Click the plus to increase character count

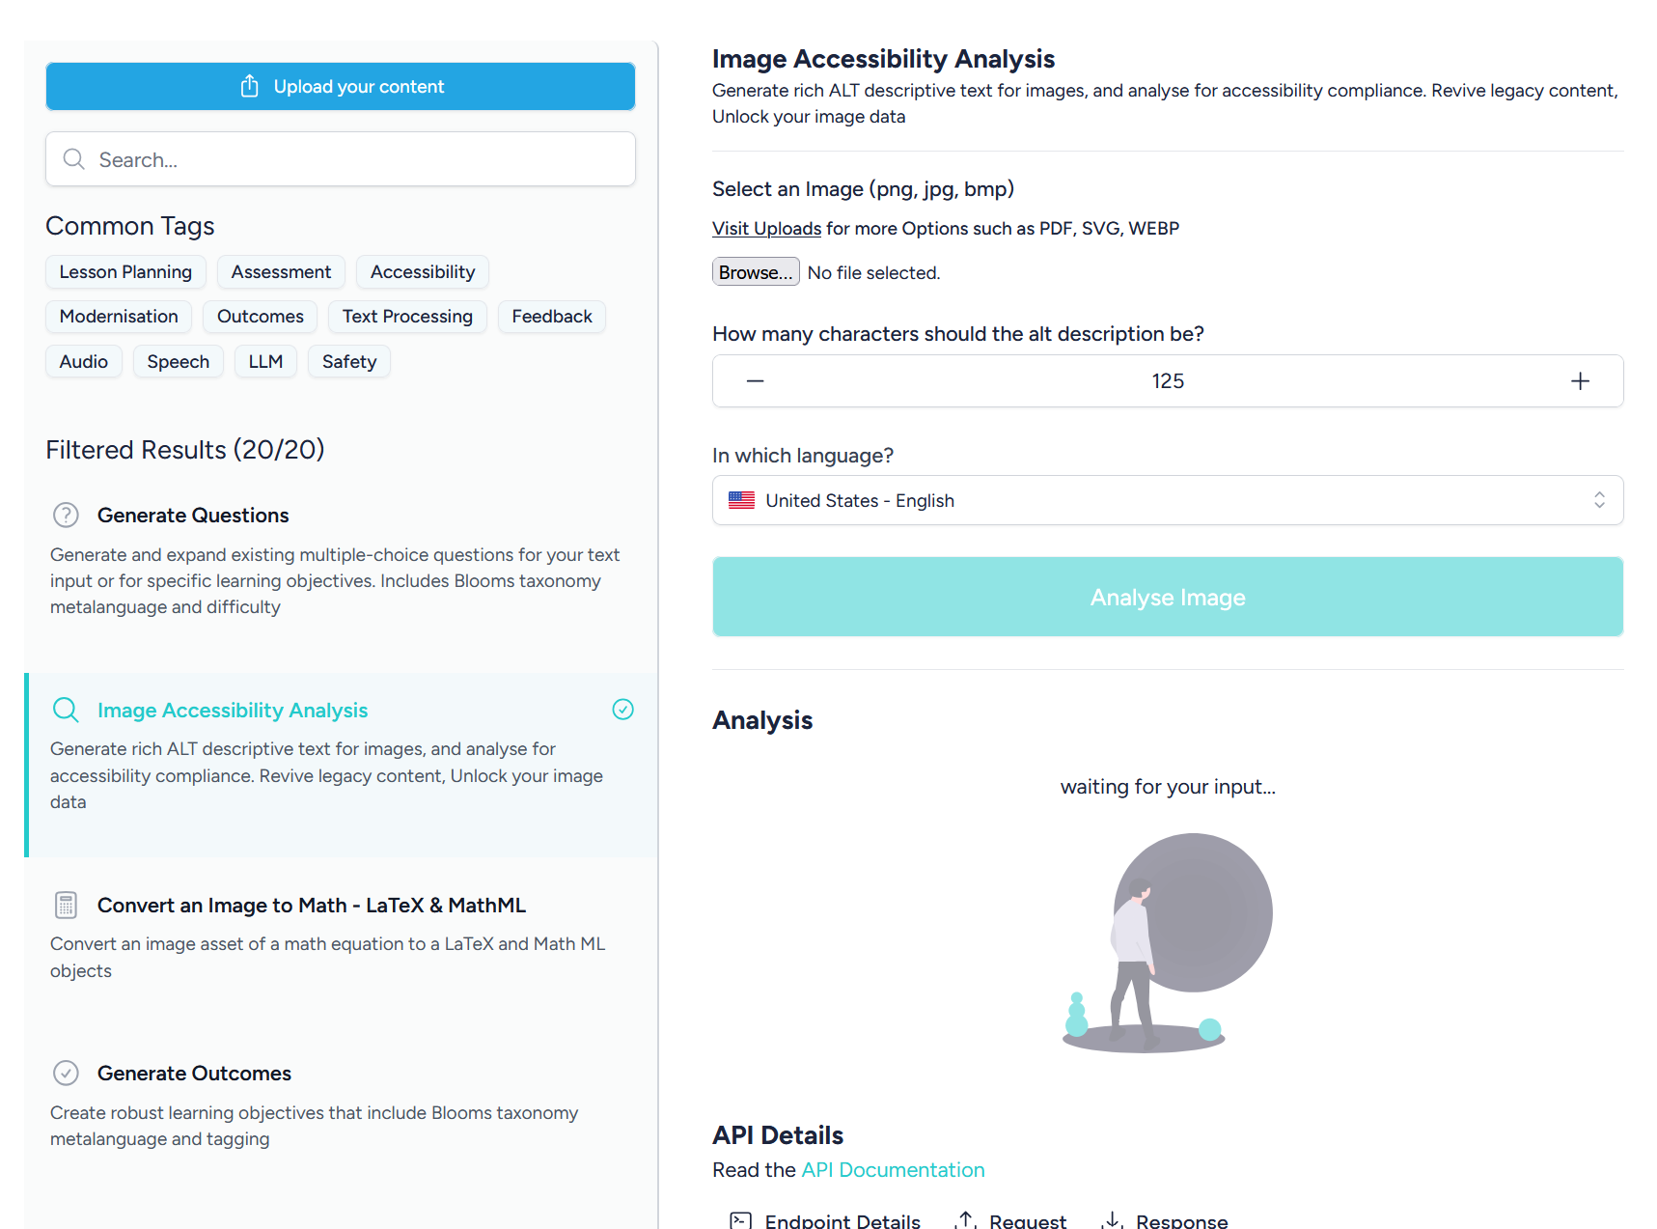tap(1580, 380)
